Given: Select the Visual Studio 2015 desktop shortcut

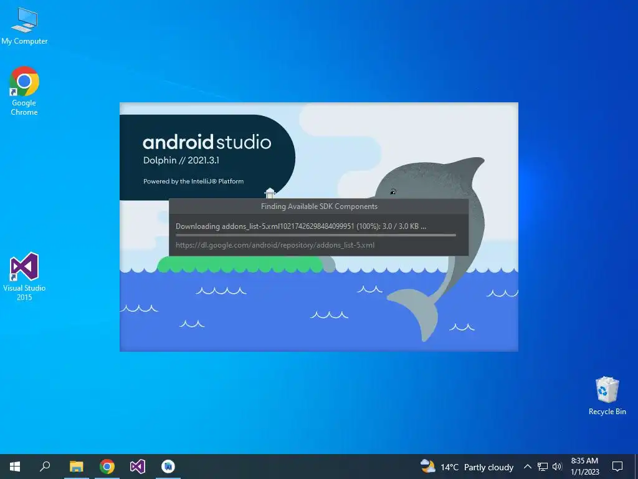Looking at the screenshot, I should 24,276.
